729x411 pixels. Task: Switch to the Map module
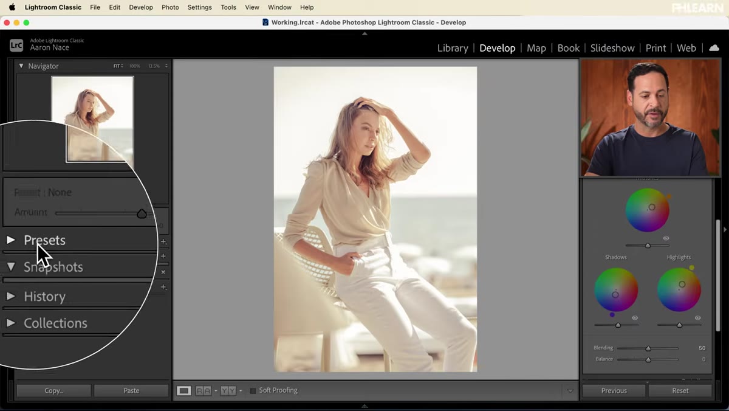click(x=536, y=48)
